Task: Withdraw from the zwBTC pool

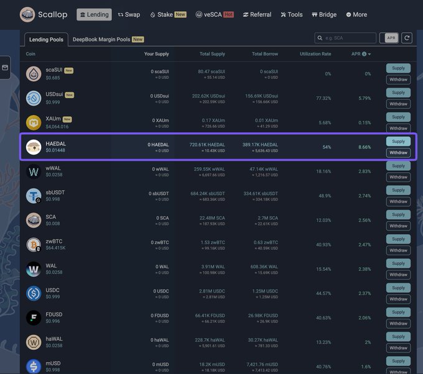Action: [x=398, y=250]
